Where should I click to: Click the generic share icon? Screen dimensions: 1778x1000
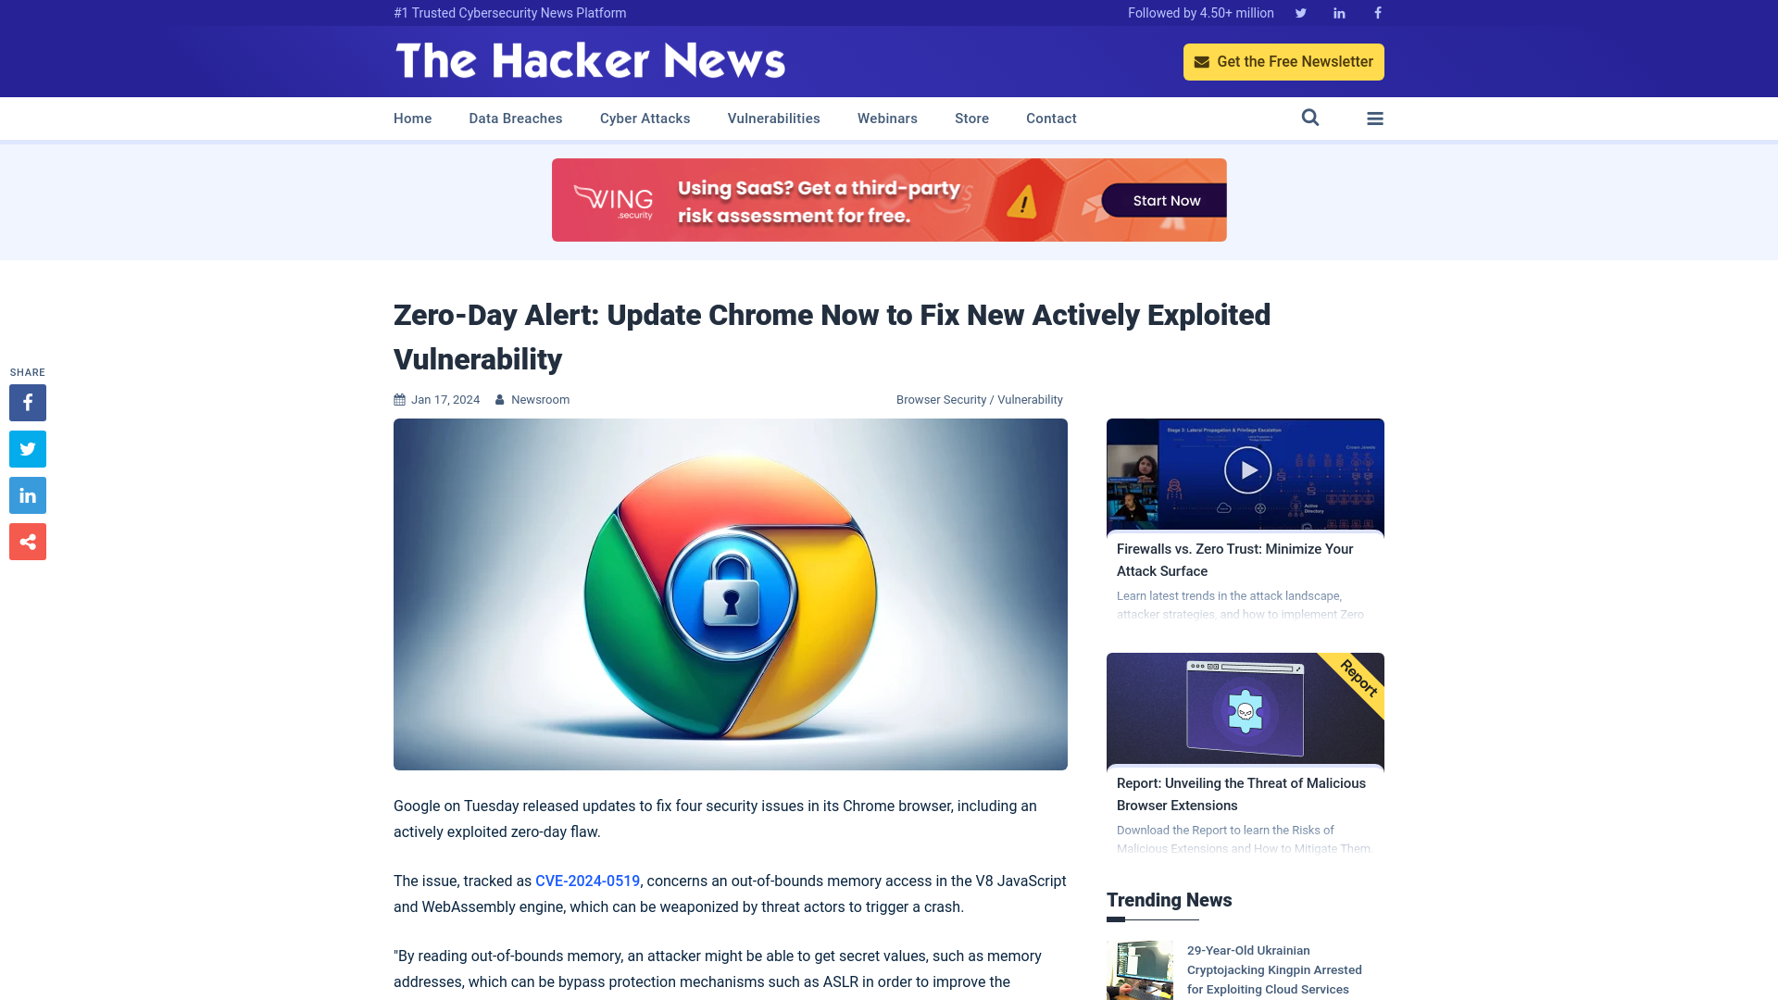pos(27,541)
